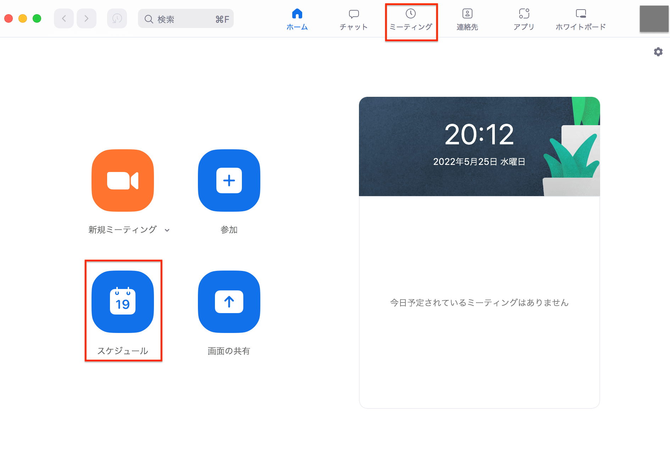Click the スケジュール (Schedule) button
The width and height of the screenshot is (670, 467).
[x=123, y=351]
